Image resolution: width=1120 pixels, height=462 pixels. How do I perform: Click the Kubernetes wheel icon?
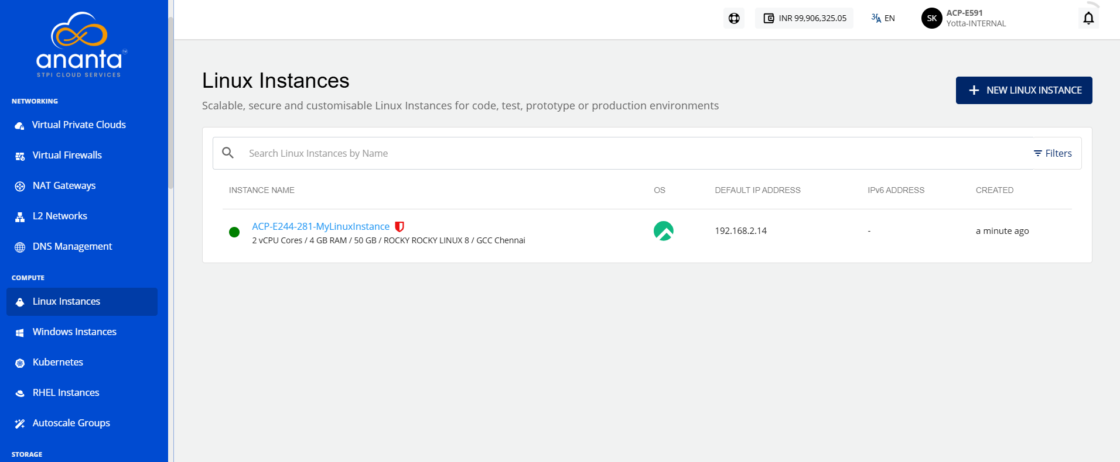click(20, 363)
